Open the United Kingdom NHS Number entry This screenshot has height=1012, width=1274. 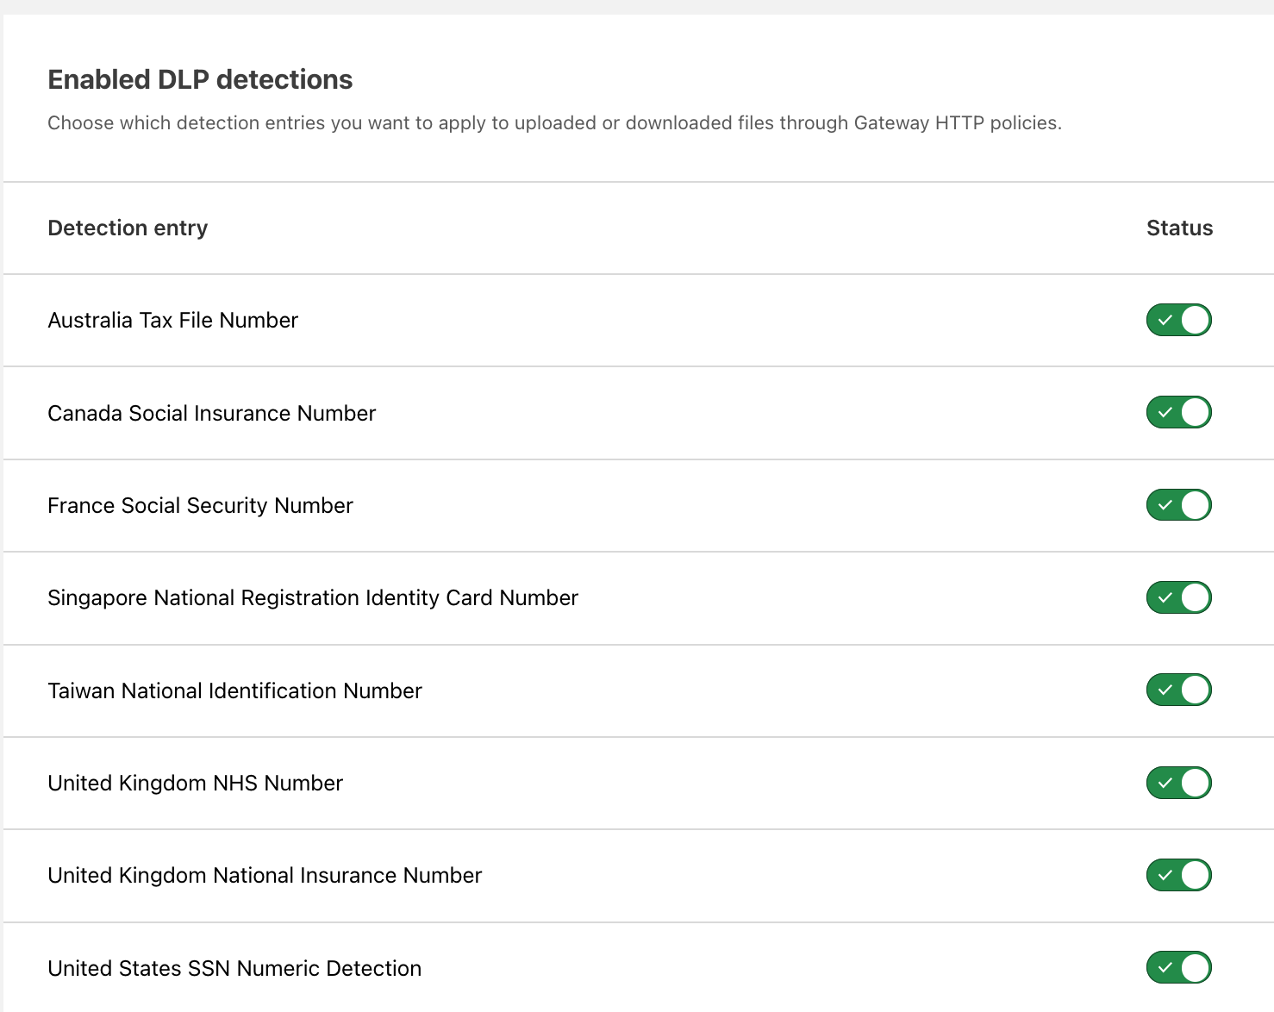click(195, 783)
